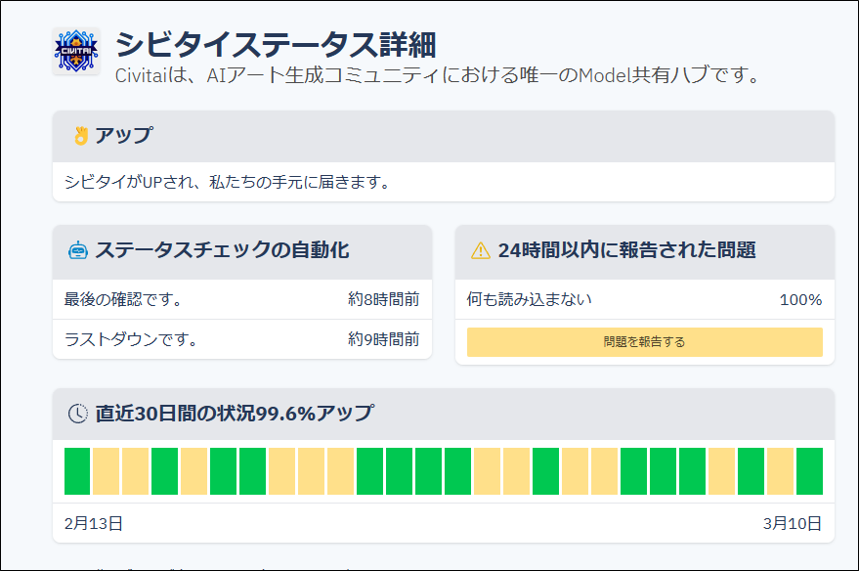
Task: Click the 24時間以内に報告された問題 heading
Action: coord(627,250)
